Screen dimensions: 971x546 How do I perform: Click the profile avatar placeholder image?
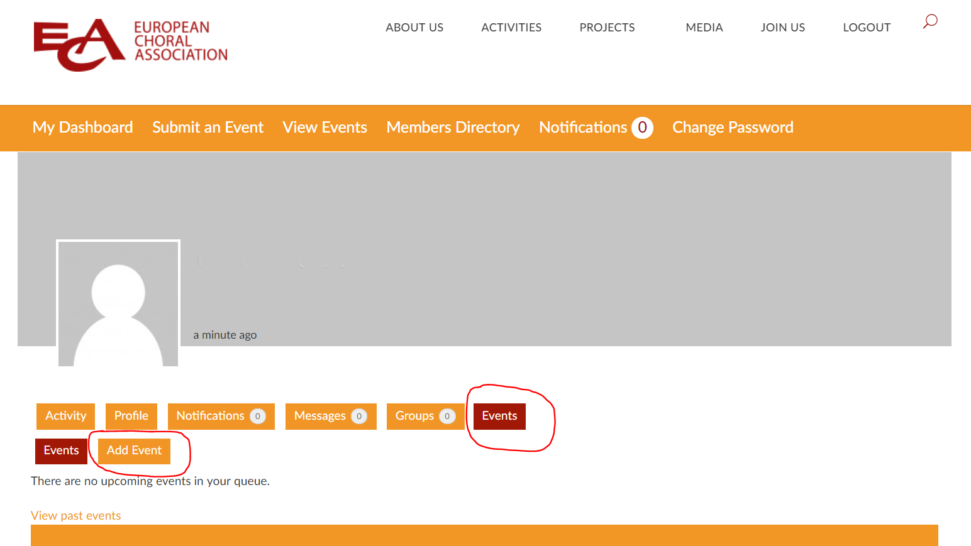coord(118,303)
